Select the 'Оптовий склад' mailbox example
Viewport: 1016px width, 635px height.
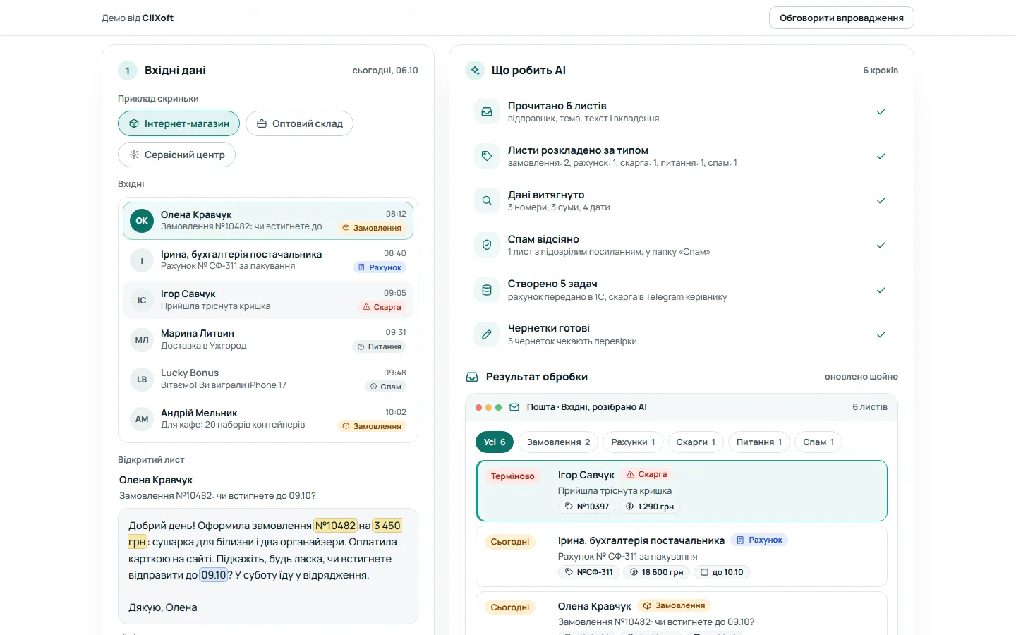point(299,123)
